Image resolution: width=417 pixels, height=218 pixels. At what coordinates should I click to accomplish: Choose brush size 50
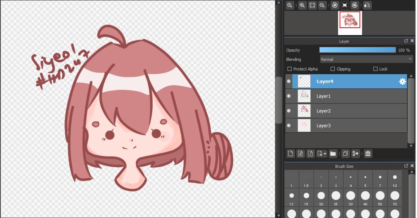(380, 198)
